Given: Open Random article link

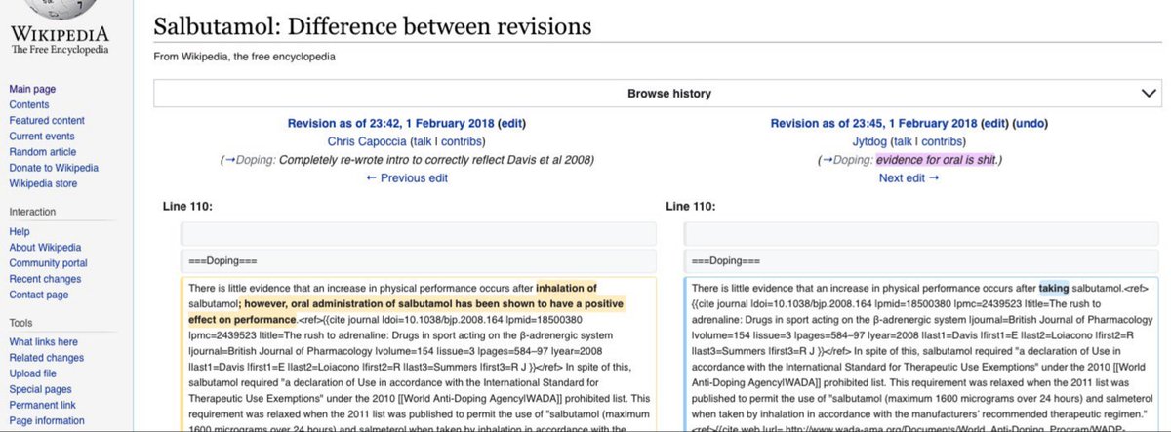Looking at the screenshot, I should point(43,151).
